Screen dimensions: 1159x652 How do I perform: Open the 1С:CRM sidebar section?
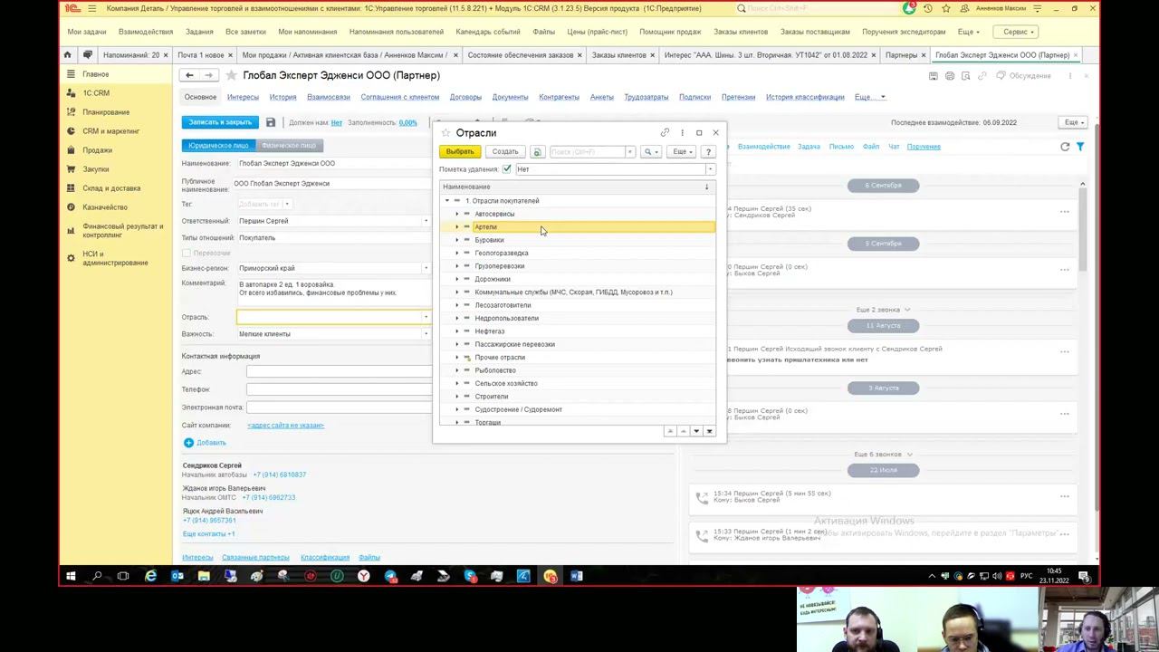pos(96,93)
